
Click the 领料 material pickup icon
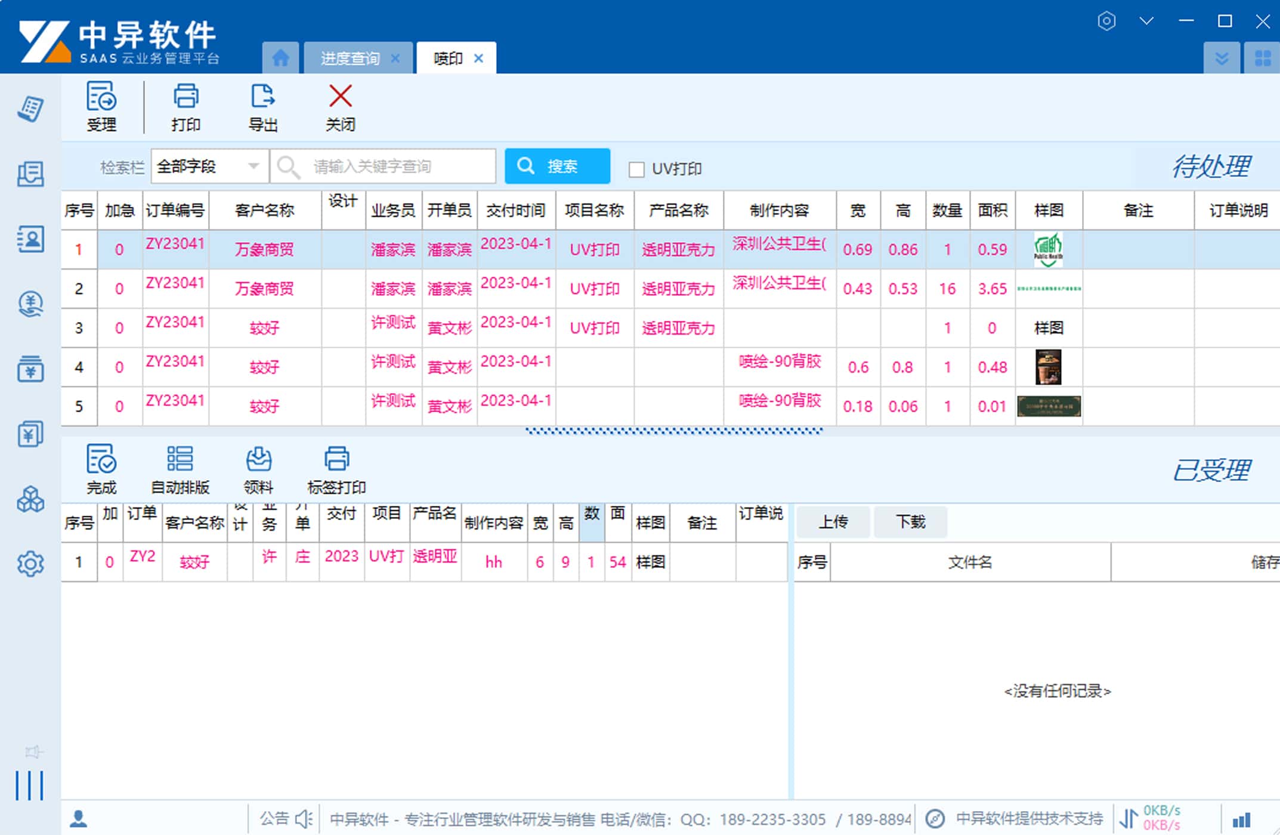[x=258, y=459]
